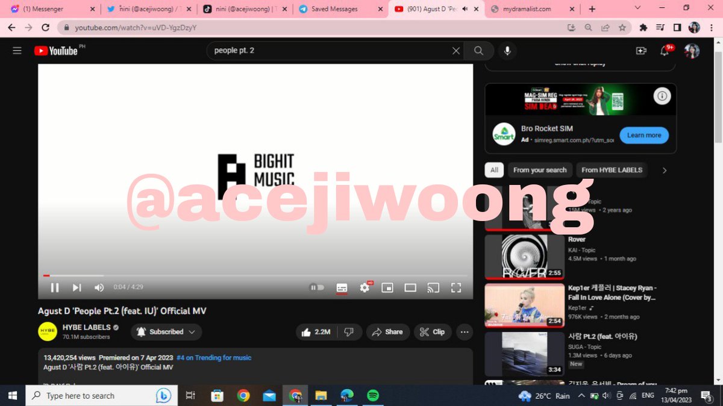Viewport: 723px width, 406px height.
Task: Show hidden system tray icons
Action: (x=581, y=396)
